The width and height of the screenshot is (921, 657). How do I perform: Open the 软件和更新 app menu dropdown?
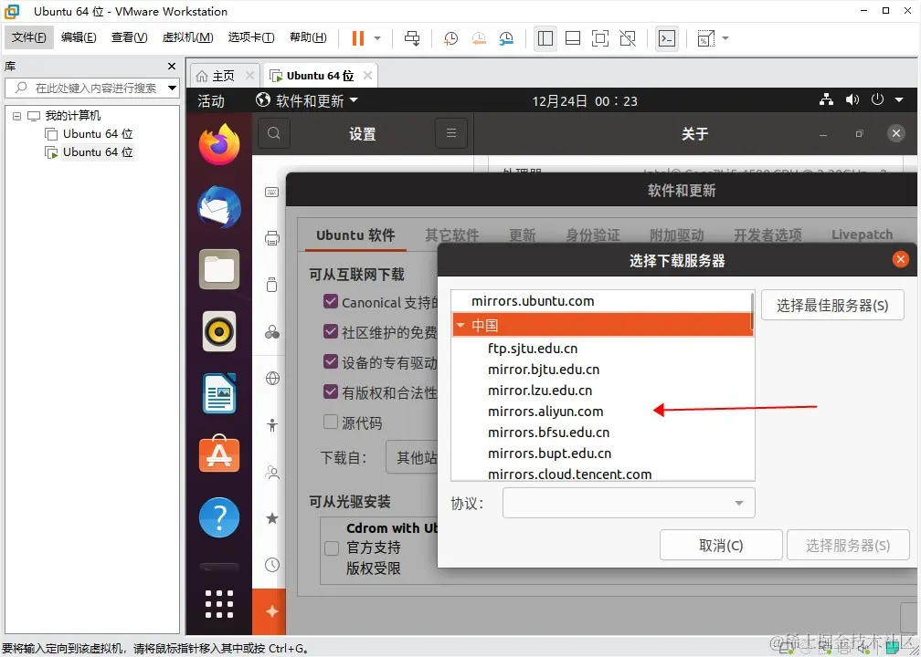click(307, 101)
